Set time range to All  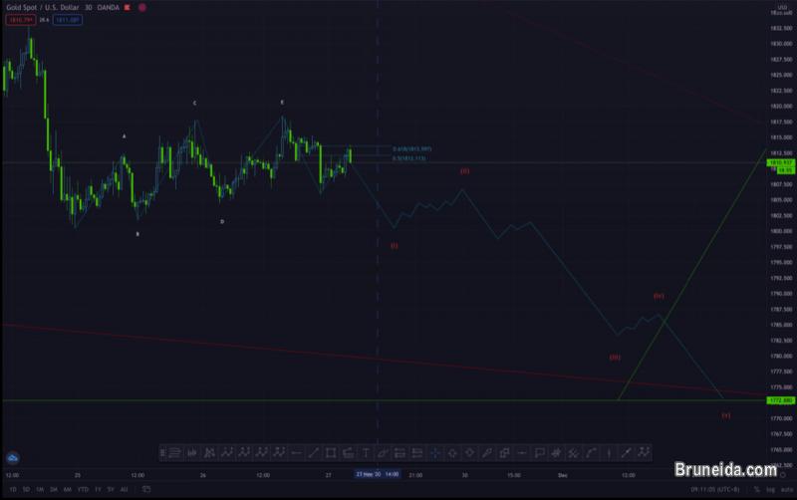124,490
